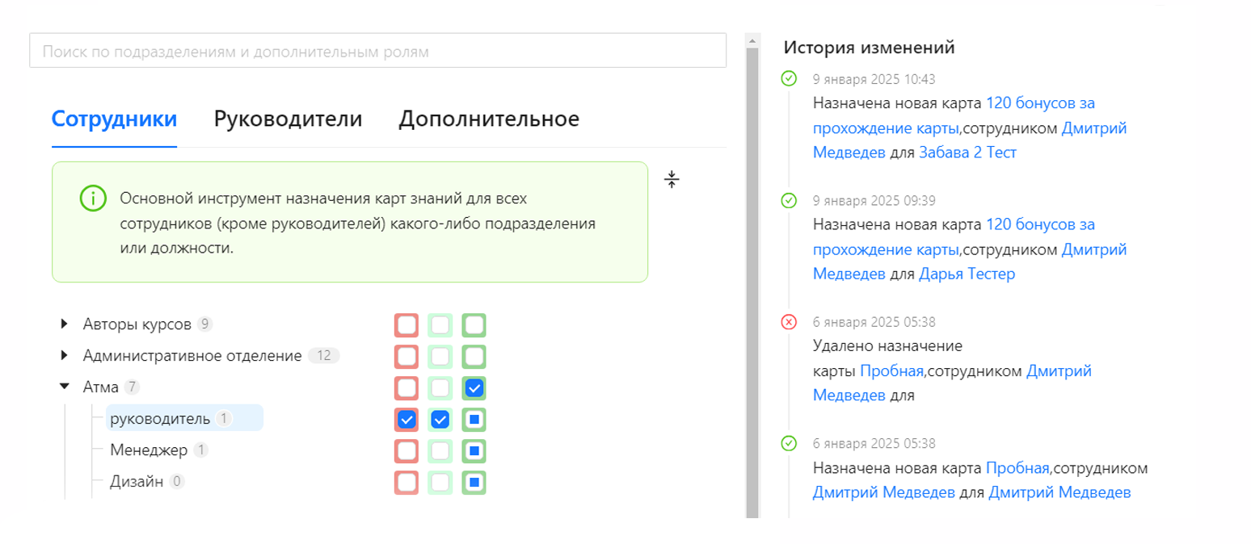Select the Атма tree row
Viewport: 1251px width, 544px height.
point(111,387)
